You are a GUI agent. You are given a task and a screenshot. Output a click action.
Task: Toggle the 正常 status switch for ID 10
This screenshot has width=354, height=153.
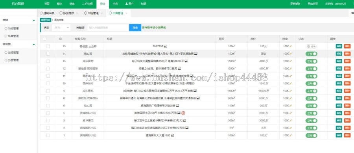tap(311, 84)
